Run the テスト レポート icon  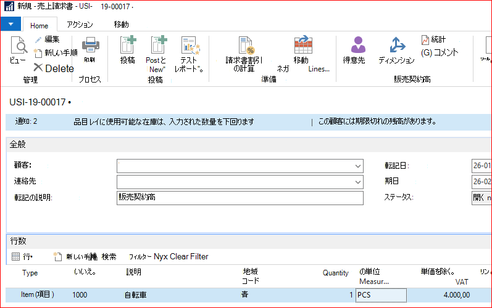(x=190, y=45)
